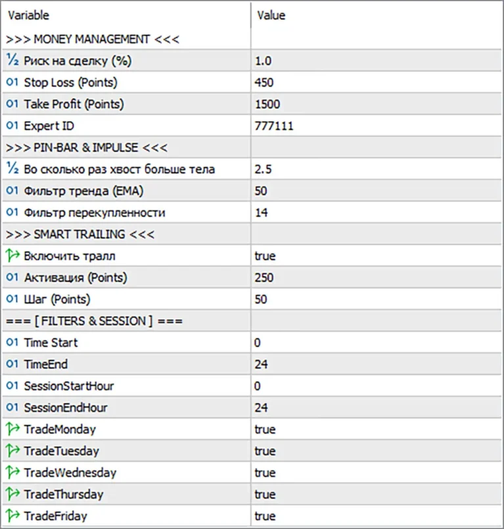Click the double-type icon beside Риск на сделку
Image resolution: width=504 pixels, height=529 pixels.
tap(12, 60)
